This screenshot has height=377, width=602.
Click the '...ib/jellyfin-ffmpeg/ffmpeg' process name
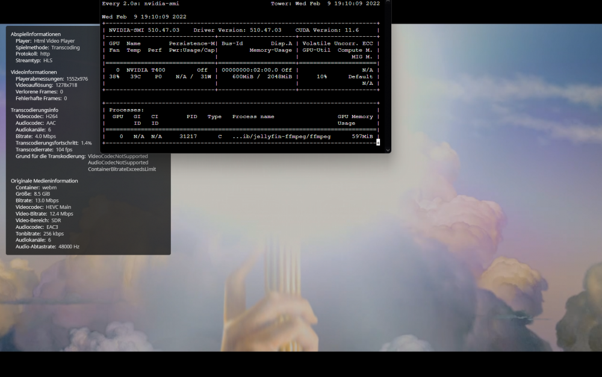[281, 136]
